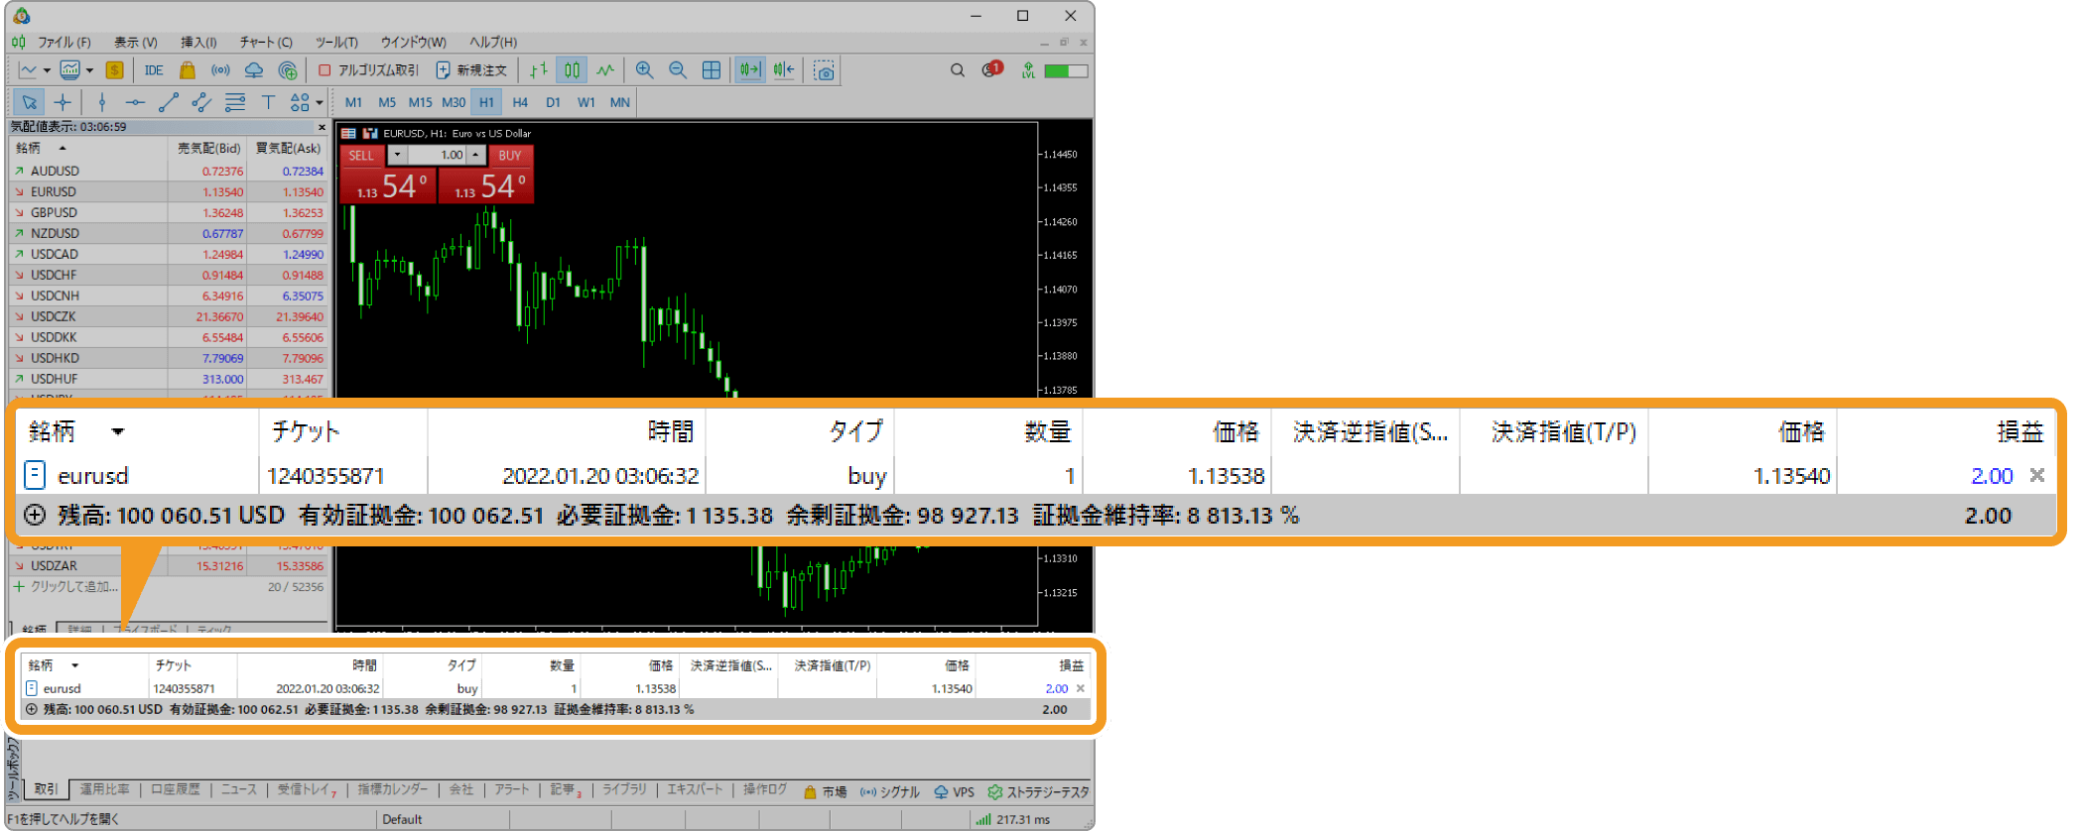Click the SELL button on chart
Viewport: 2084px width, 831px height.
(x=362, y=156)
